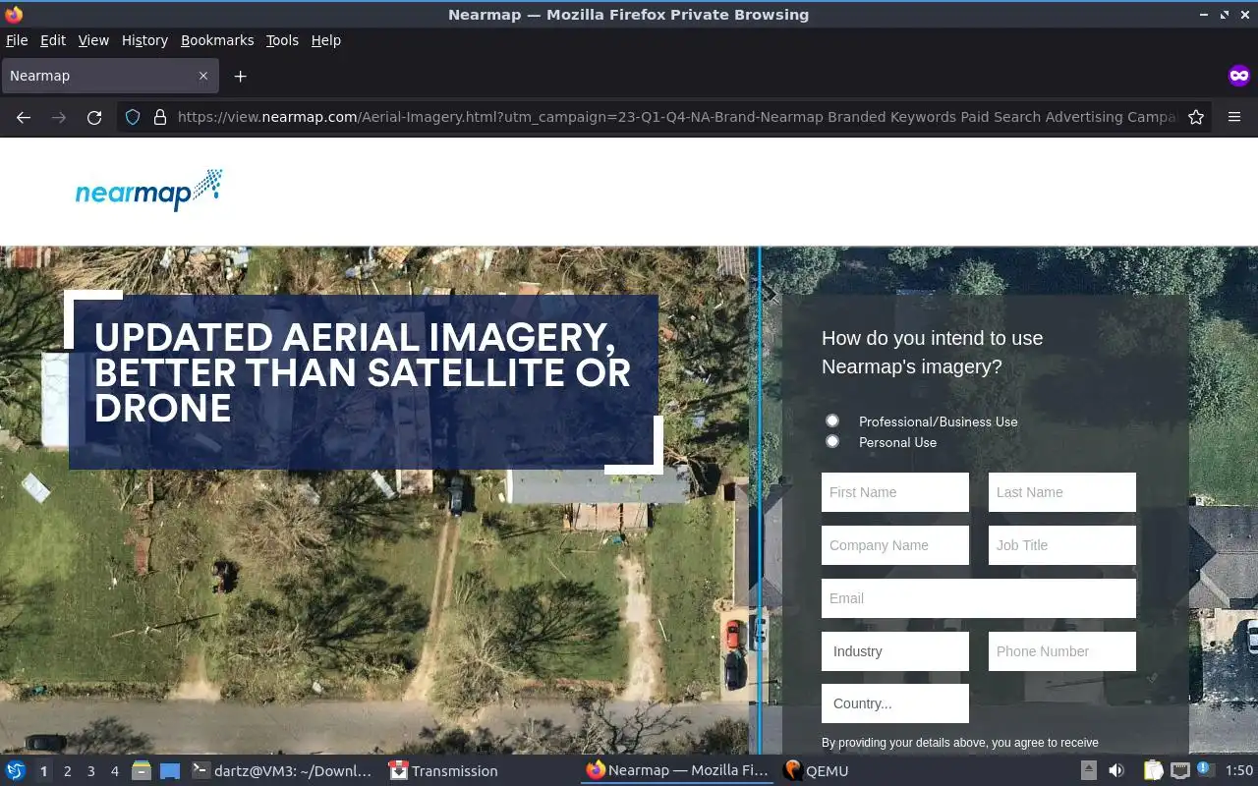Click the 'Updated Aerial Imagery' headline

[x=363, y=372]
